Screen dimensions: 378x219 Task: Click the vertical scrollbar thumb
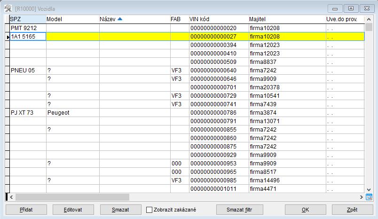click(369, 27)
